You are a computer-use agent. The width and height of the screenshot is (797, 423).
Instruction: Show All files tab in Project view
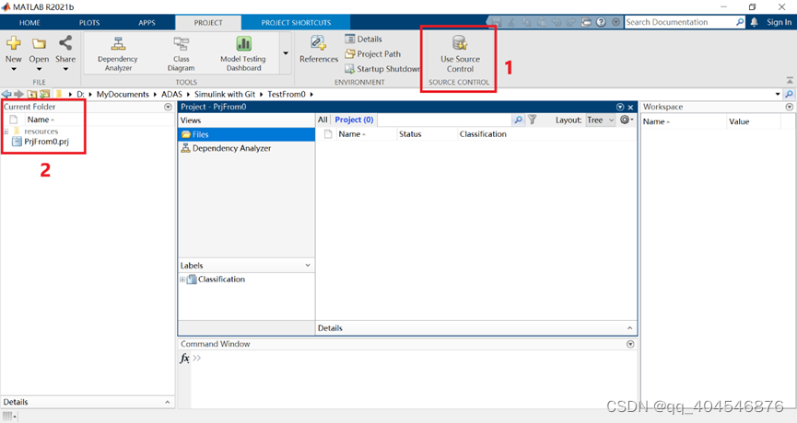pyautogui.click(x=322, y=120)
